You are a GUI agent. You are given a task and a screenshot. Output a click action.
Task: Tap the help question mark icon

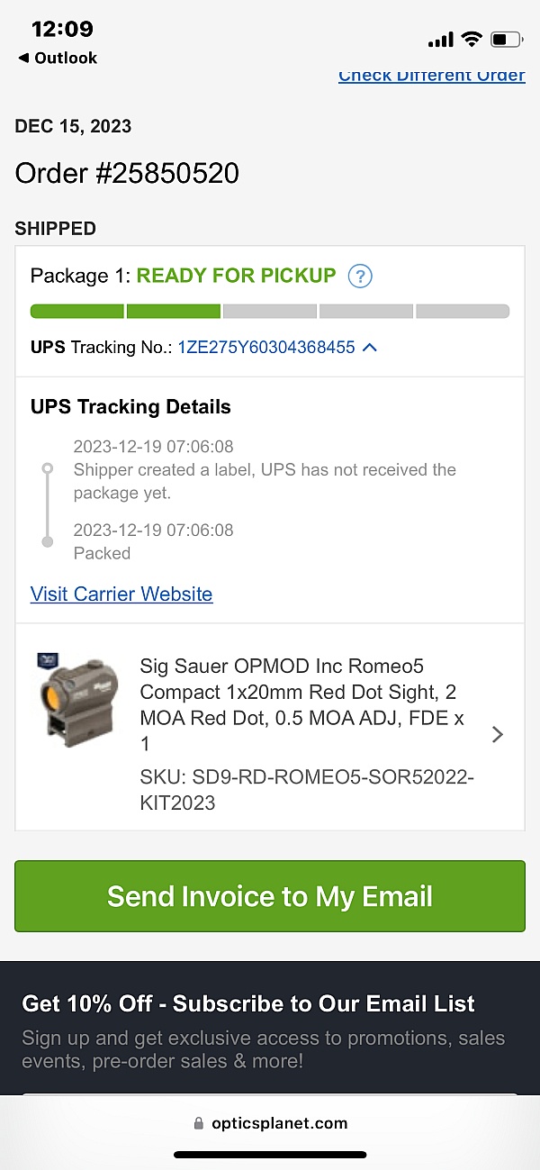(360, 277)
